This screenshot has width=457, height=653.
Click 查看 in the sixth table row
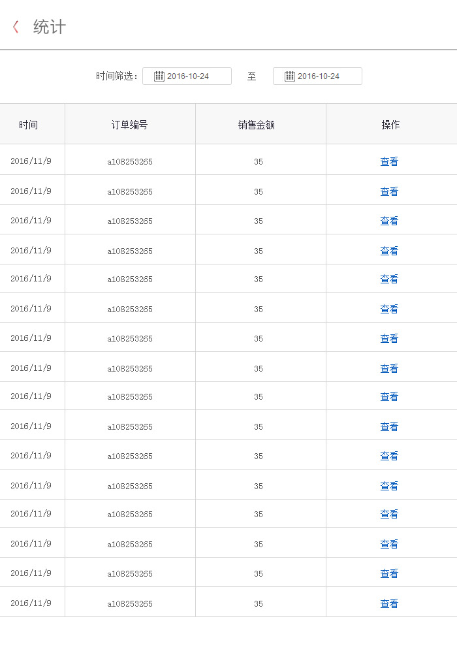tap(389, 310)
